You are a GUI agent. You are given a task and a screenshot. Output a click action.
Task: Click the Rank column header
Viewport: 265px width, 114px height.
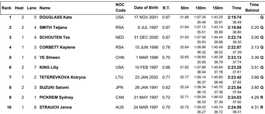click(x=7, y=8)
